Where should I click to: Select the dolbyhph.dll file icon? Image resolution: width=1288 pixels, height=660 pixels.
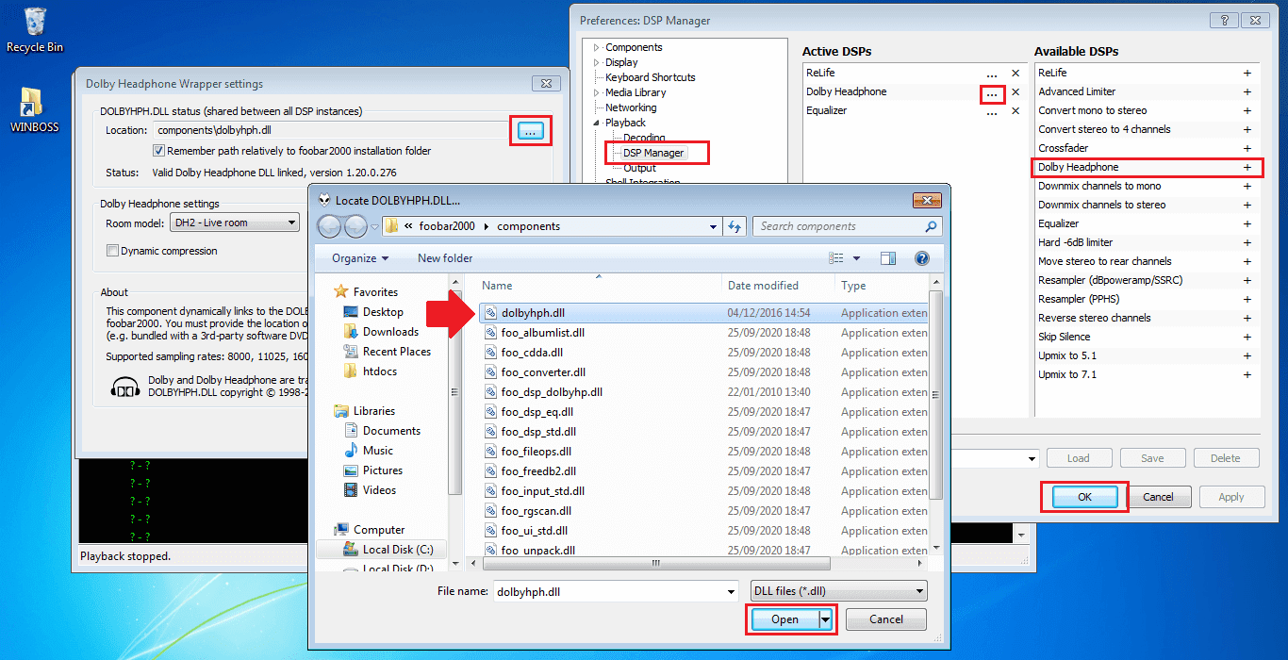tap(490, 313)
